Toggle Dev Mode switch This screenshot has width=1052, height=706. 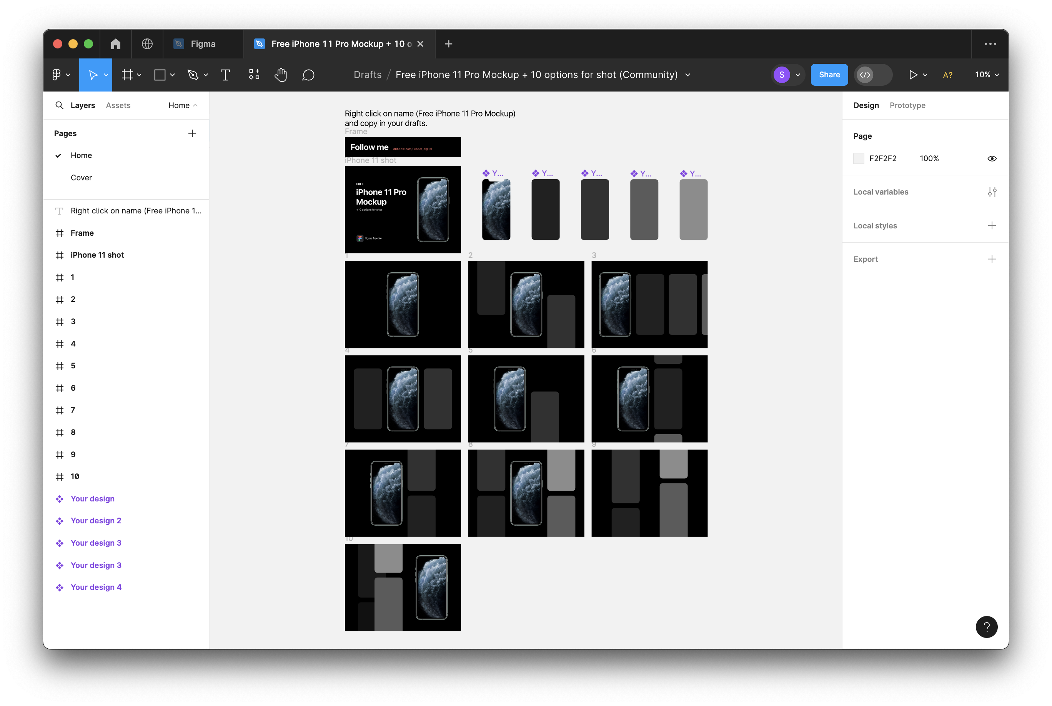point(873,75)
